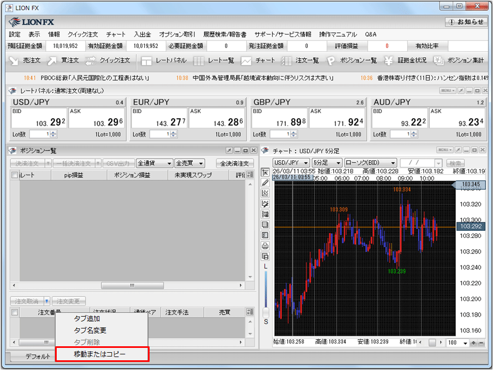Click the 全決済注文 button

coord(234,163)
